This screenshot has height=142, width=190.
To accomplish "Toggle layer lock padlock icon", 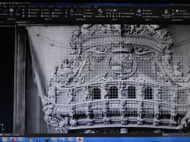I will click(x=112, y=10).
